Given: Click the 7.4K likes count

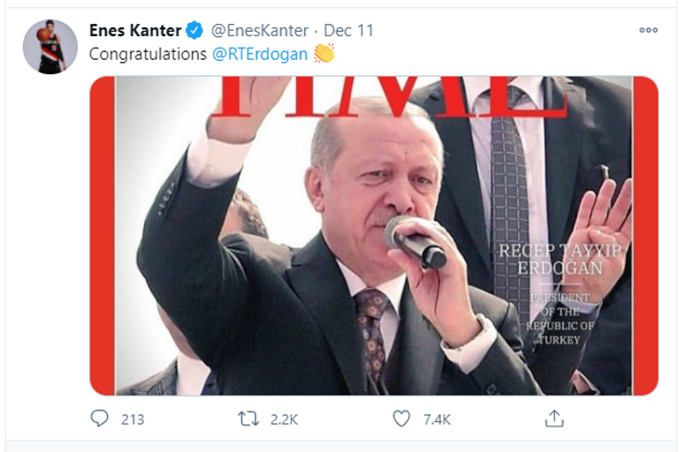Looking at the screenshot, I should coord(437,419).
